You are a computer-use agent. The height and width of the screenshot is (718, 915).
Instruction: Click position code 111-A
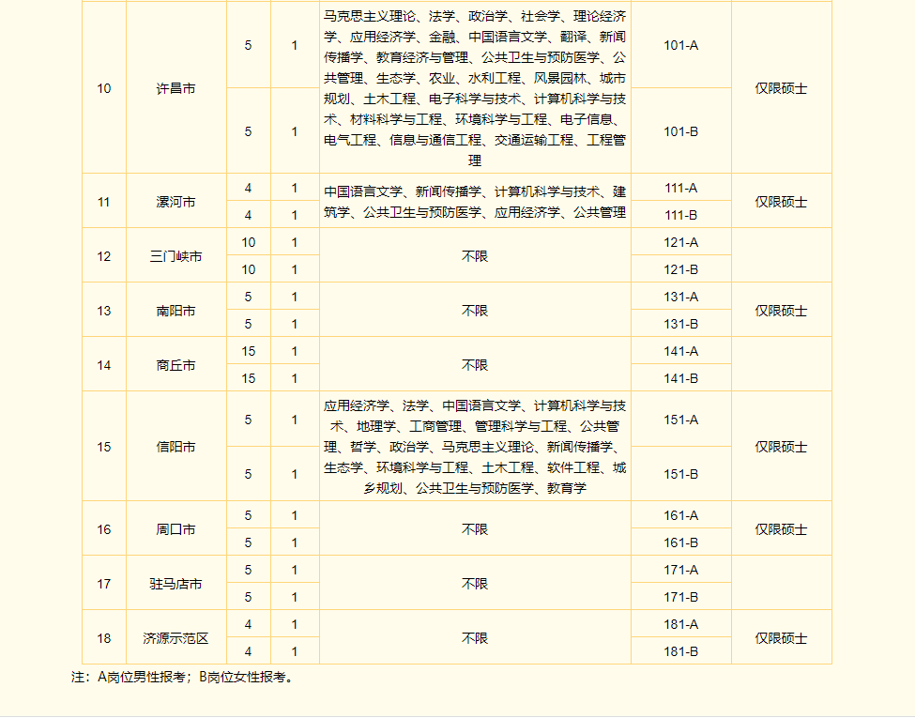coord(680,188)
